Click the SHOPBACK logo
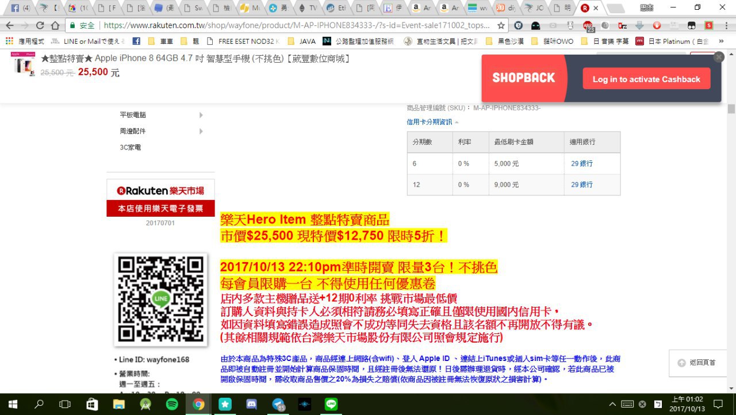 pos(524,78)
